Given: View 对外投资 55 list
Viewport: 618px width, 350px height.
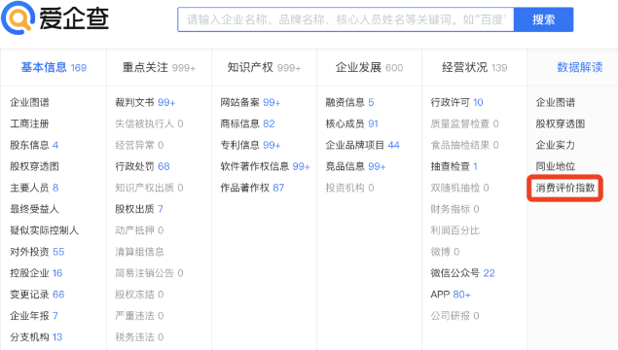Looking at the screenshot, I should (37, 252).
